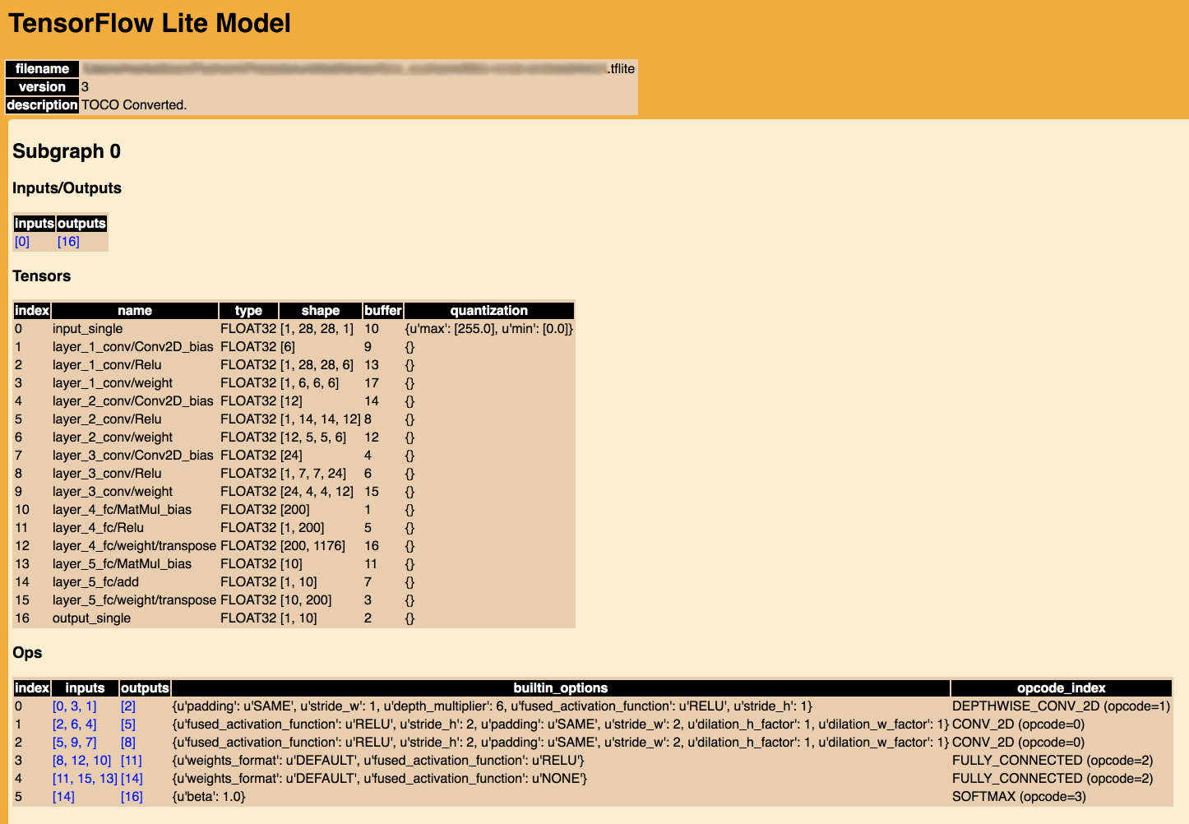Viewport: 1189px width, 824px height.
Task: Open inputs [11, 15, 13] for op index 4
Action: (x=85, y=778)
